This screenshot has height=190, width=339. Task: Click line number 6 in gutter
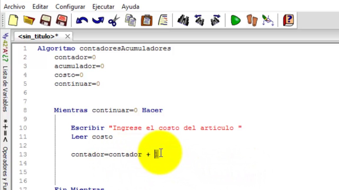tap(25, 93)
